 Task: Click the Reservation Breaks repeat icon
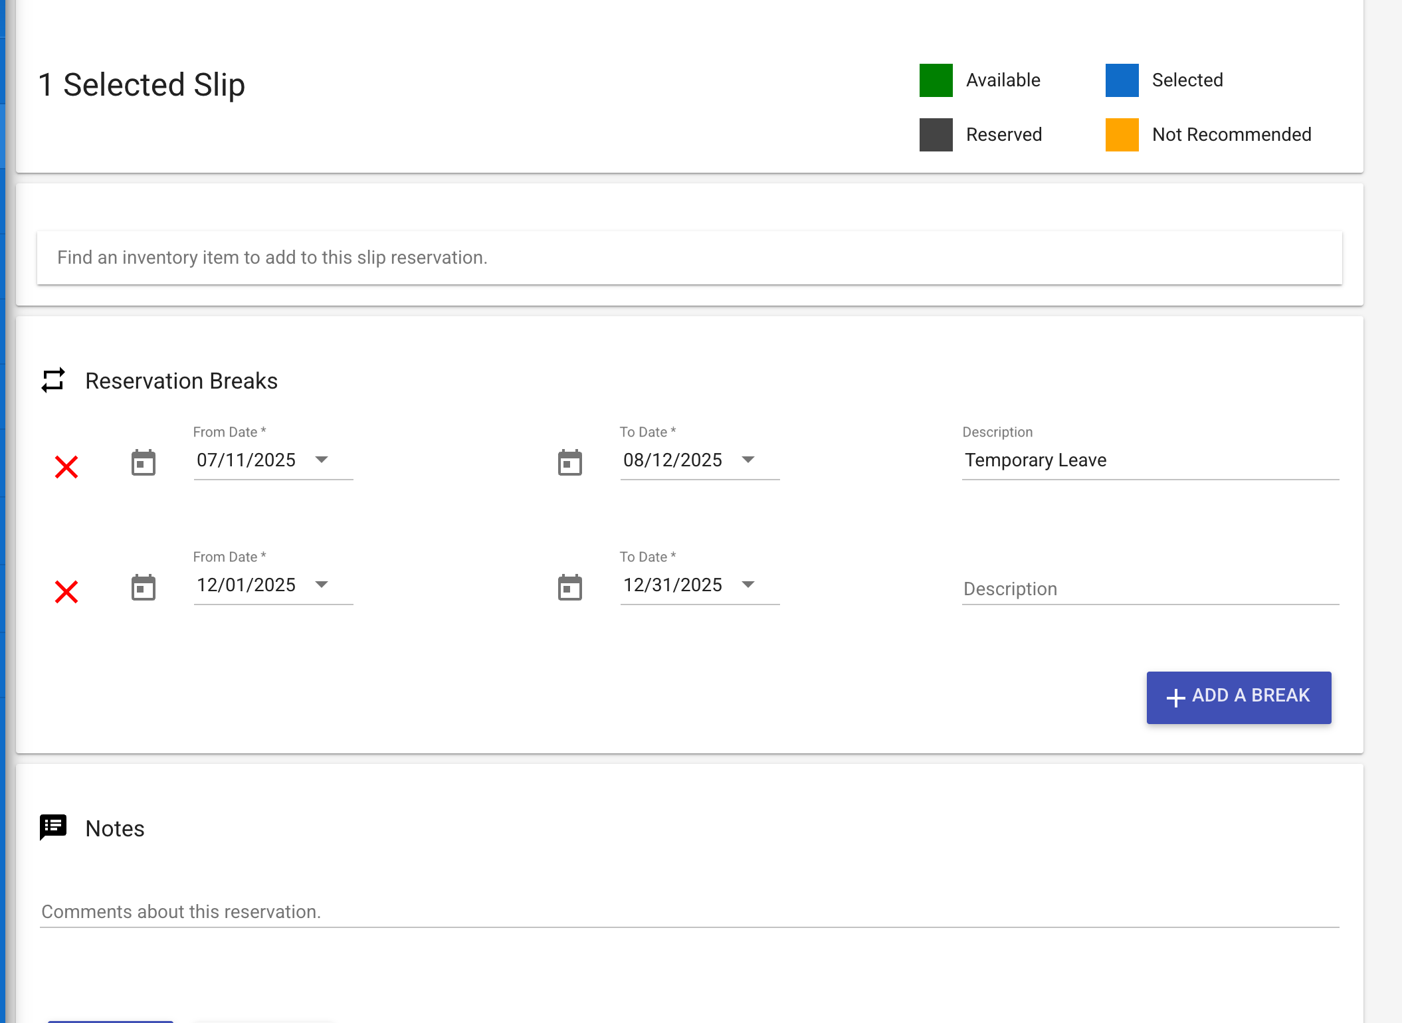click(53, 381)
